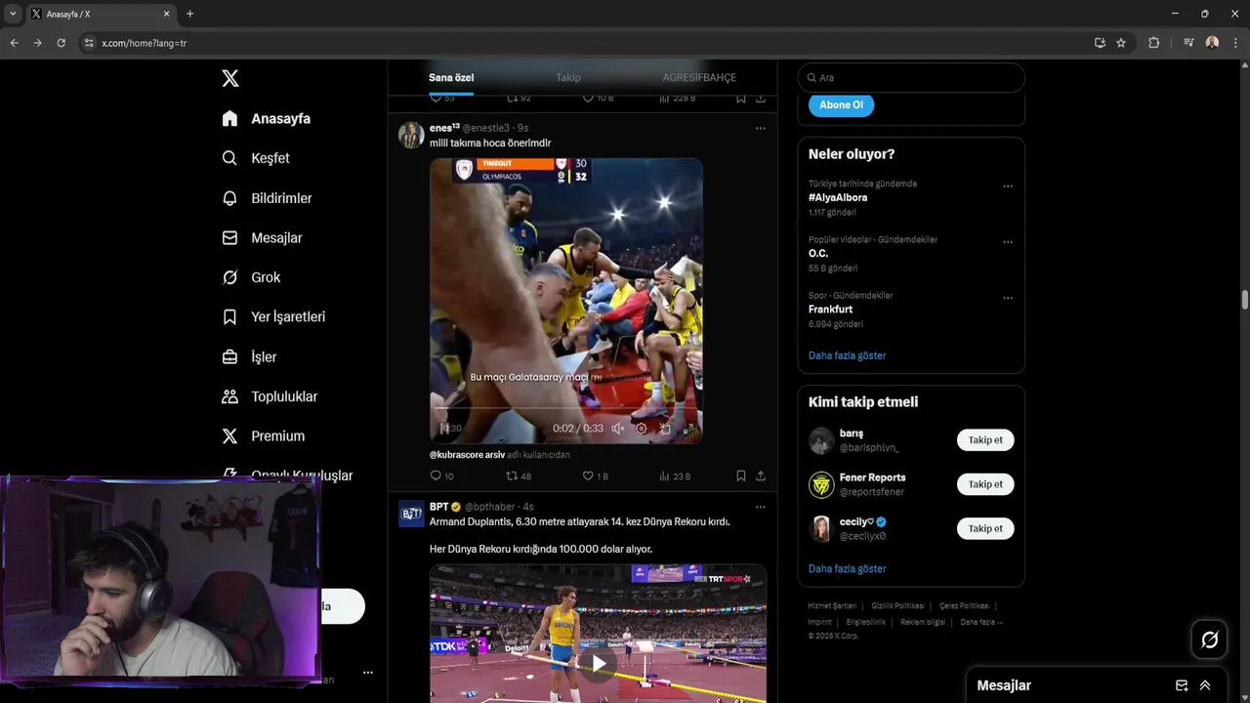Open Yer İşaretleri bookmarks
The width and height of the screenshot is (1250, 703).
[x=273, y=316]
